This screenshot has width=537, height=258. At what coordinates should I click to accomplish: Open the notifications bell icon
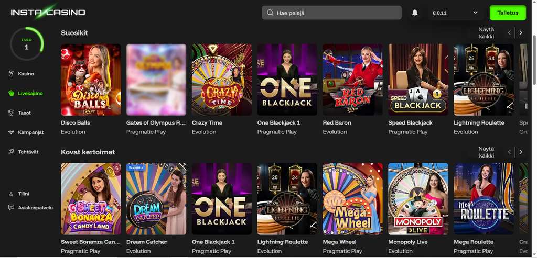click(x=415, y=13)
